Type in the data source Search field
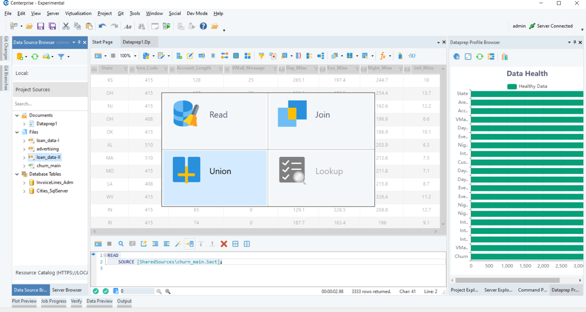586x312 pixels. click(49, 104)
